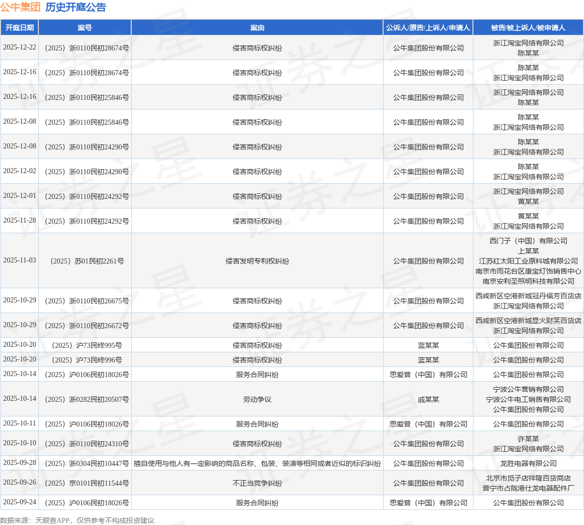This screenshot has width=584, height=525.
Task: Click defendant 许某某
Action: (528, 439)
